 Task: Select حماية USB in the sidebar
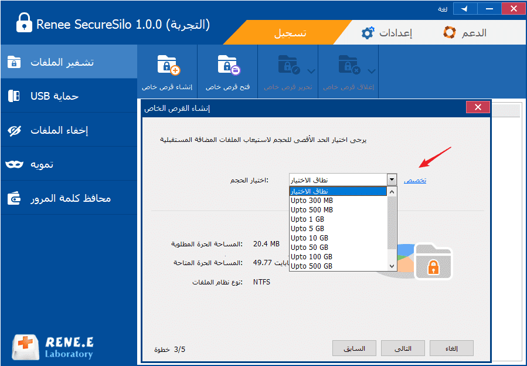pyautogui.click(x=69, y=96)
